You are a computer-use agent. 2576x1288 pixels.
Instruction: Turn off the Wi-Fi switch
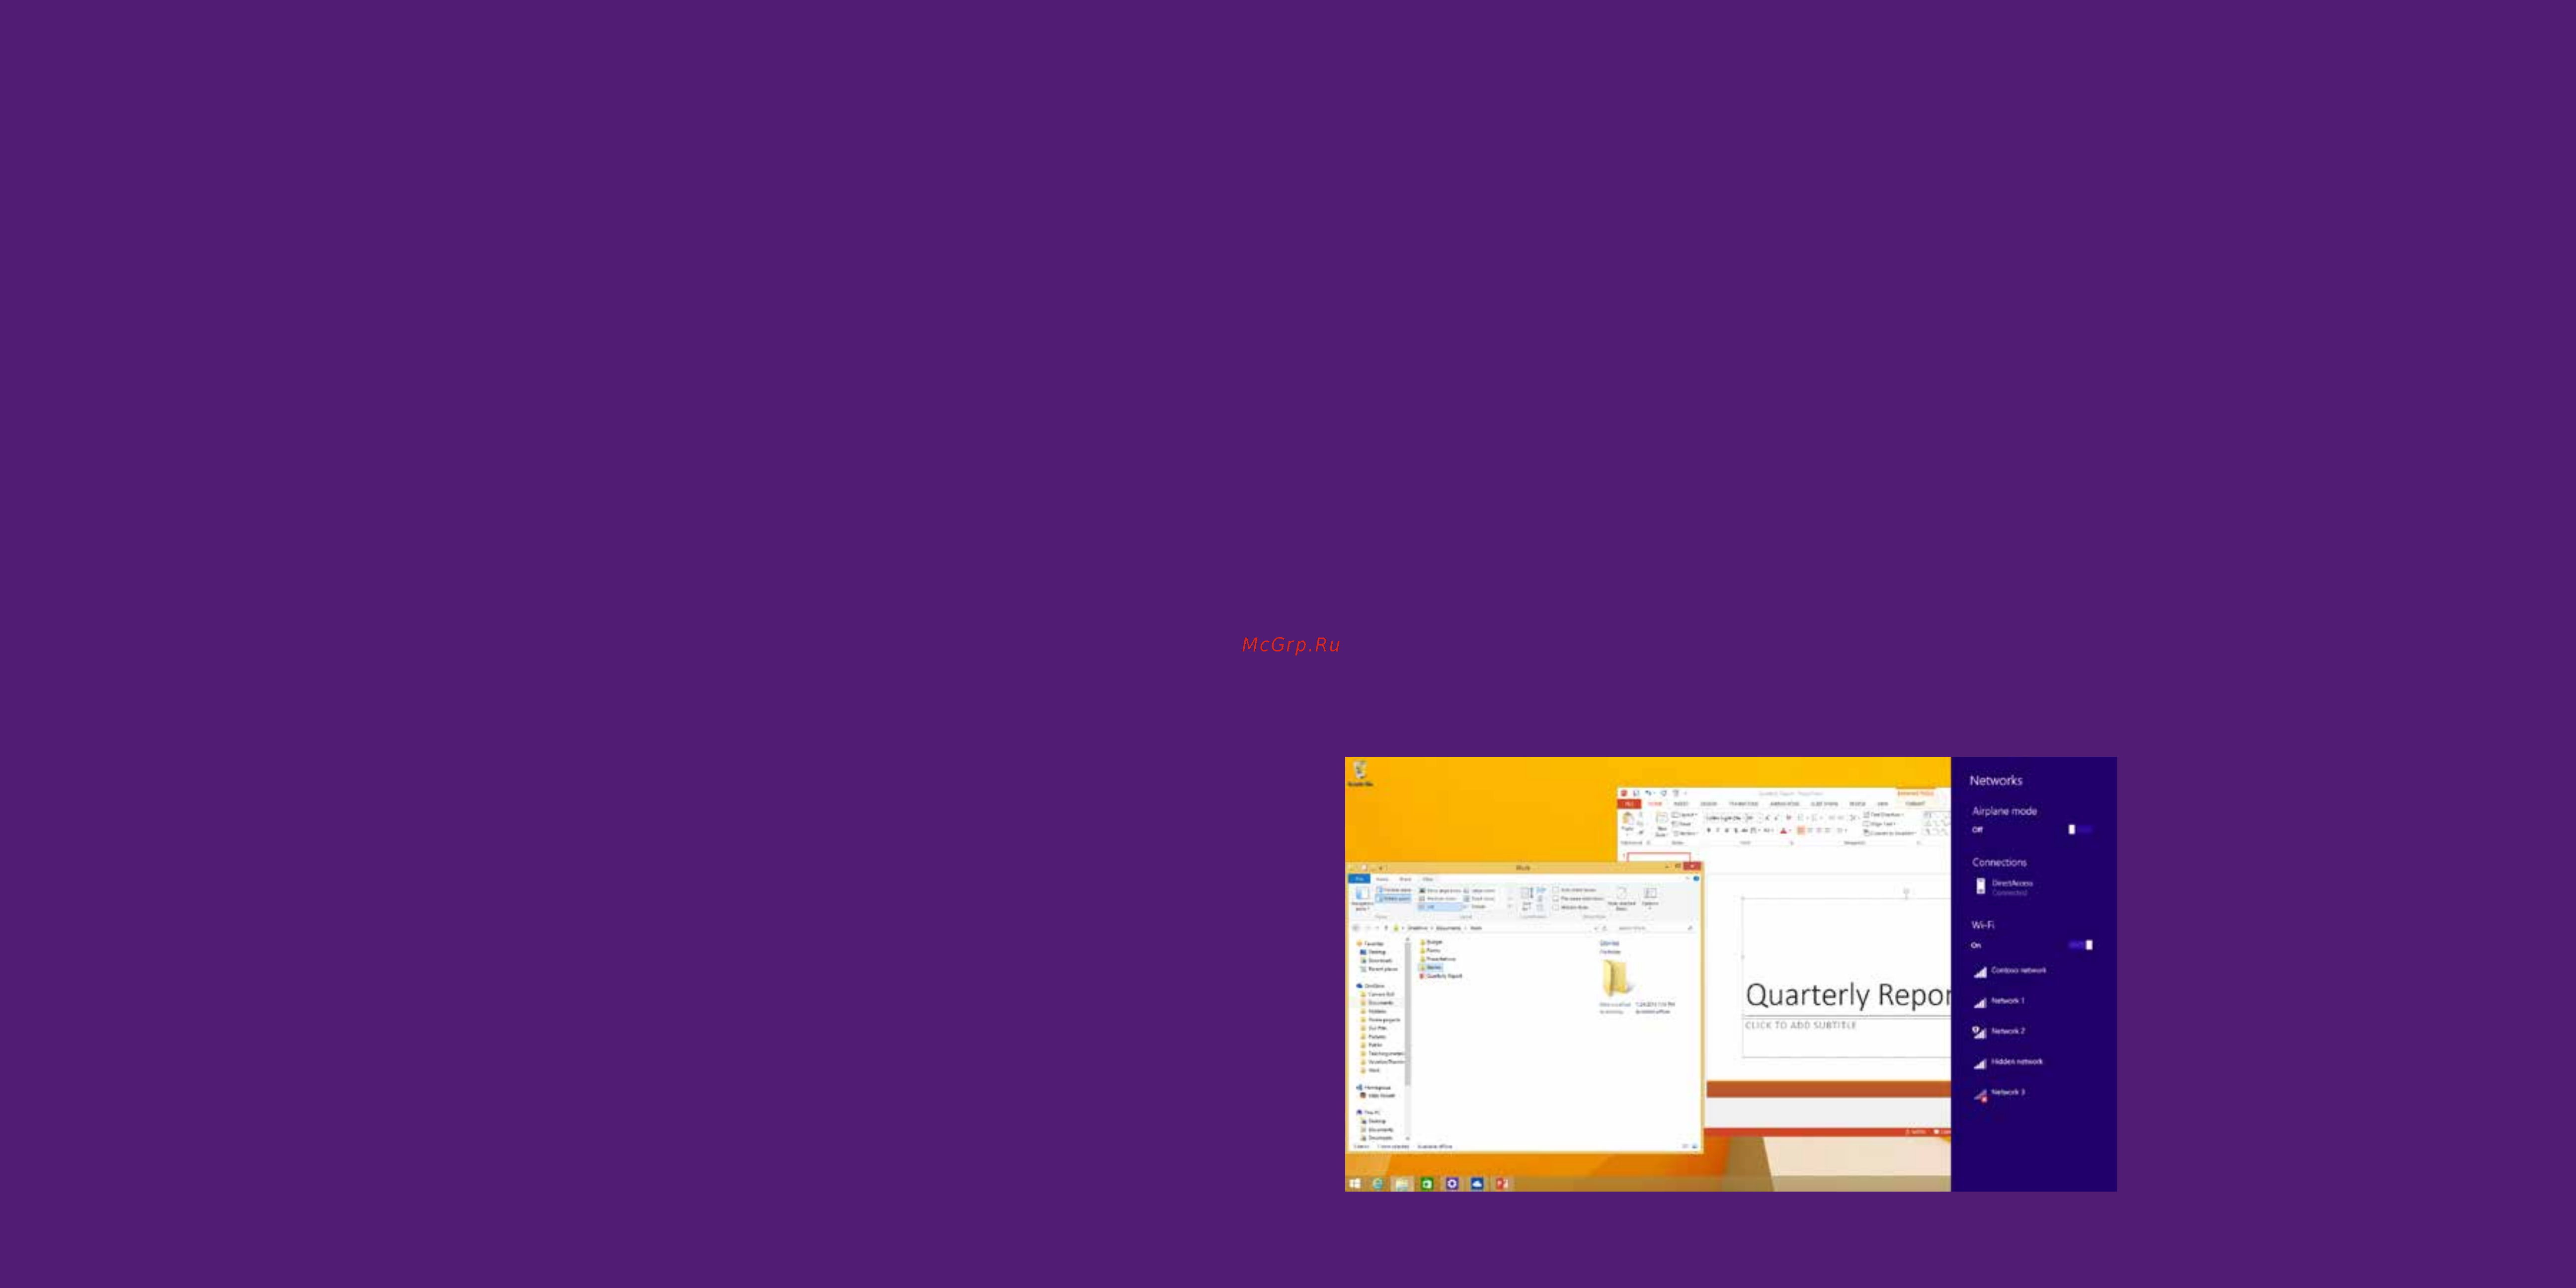(x=2080, y=944)
